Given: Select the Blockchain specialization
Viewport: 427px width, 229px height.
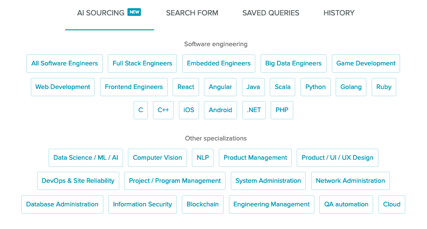Looking at the screenshot, I should point(202,204).
